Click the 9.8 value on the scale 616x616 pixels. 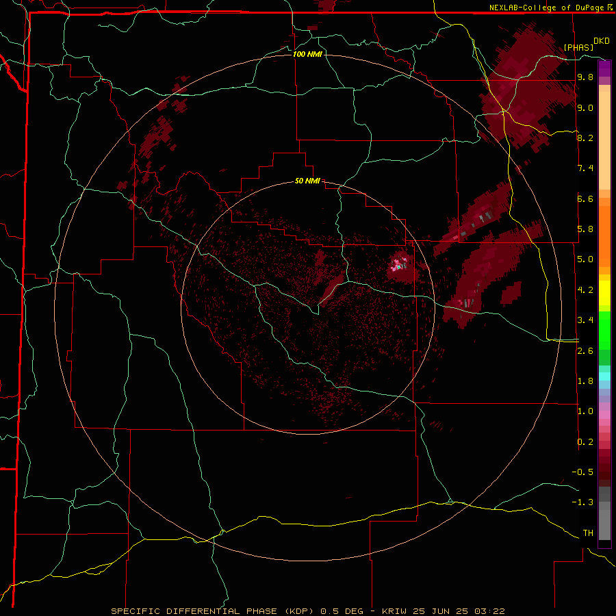585,77
